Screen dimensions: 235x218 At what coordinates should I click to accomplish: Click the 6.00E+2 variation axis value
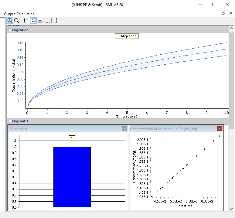pyautogui.click(x=207, y=201)
